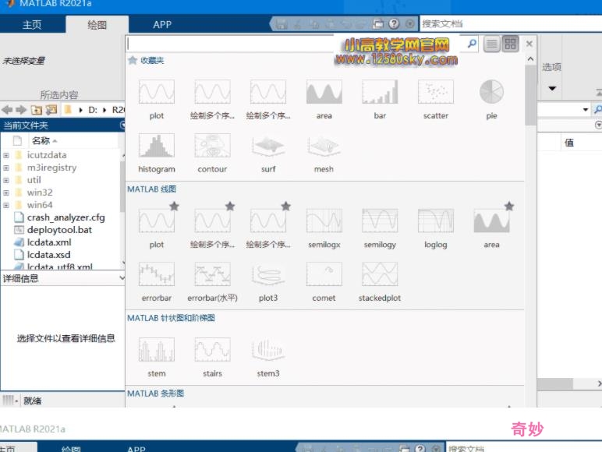Select the stairs plot type
The image size is (602, 452).
pyautogui.click(x=212, y=357)
